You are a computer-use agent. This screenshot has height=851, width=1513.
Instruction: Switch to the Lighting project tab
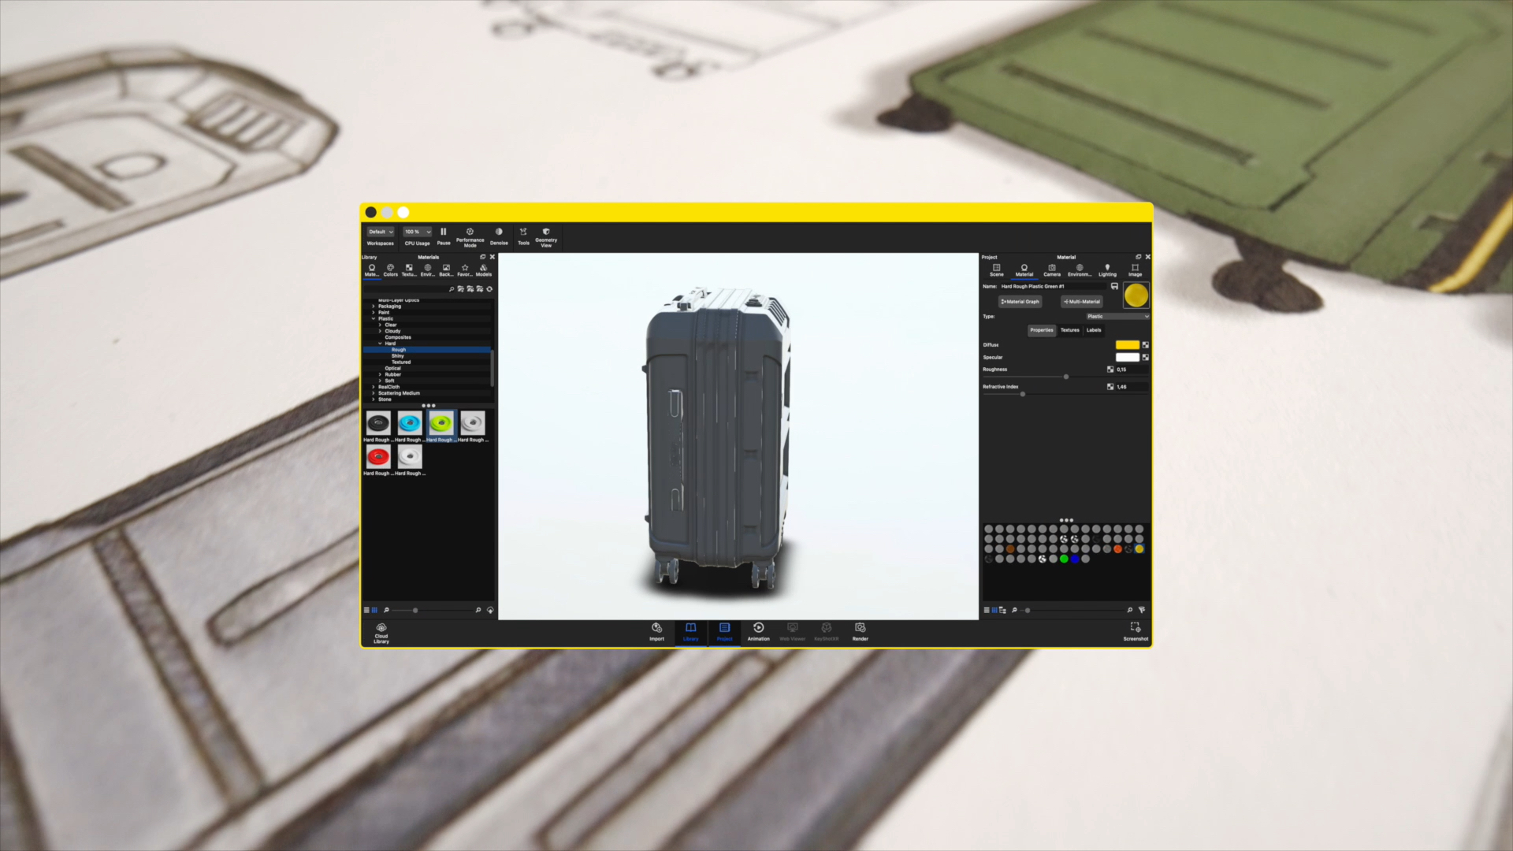(1107, 269)
